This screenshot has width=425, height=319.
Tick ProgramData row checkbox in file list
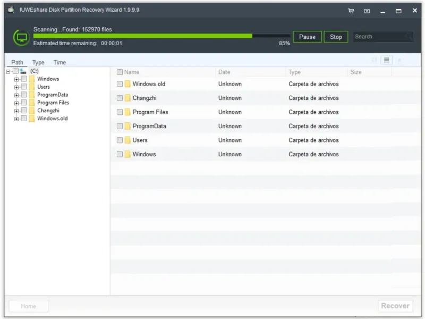tap(120, 126)
